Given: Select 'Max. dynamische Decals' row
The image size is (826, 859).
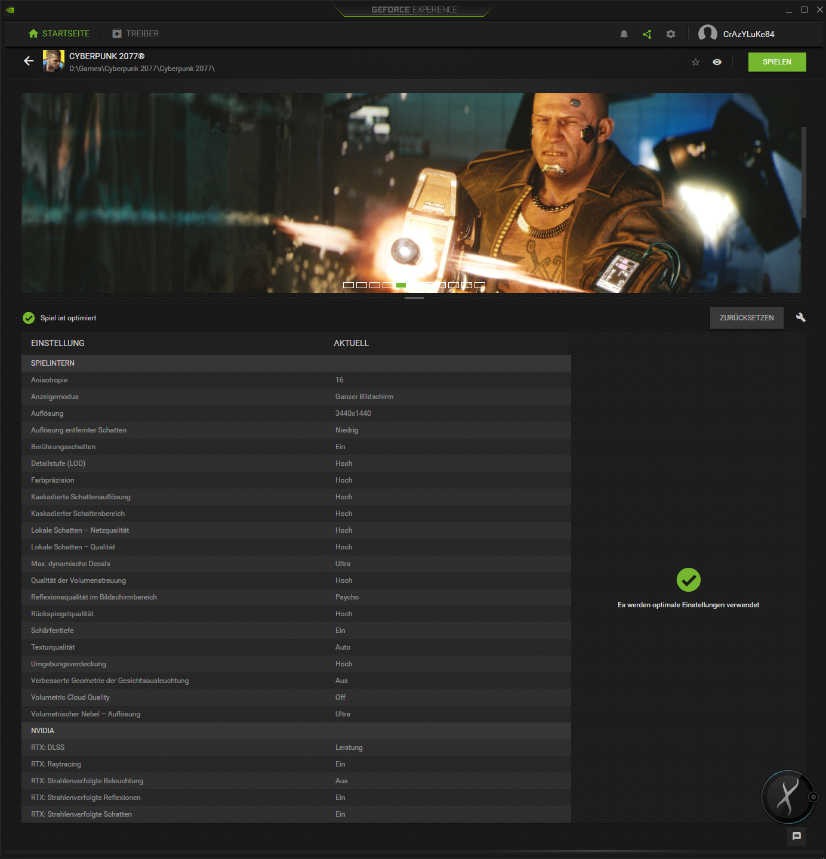Looking at the screenshot, I should (x=296, y=564).
